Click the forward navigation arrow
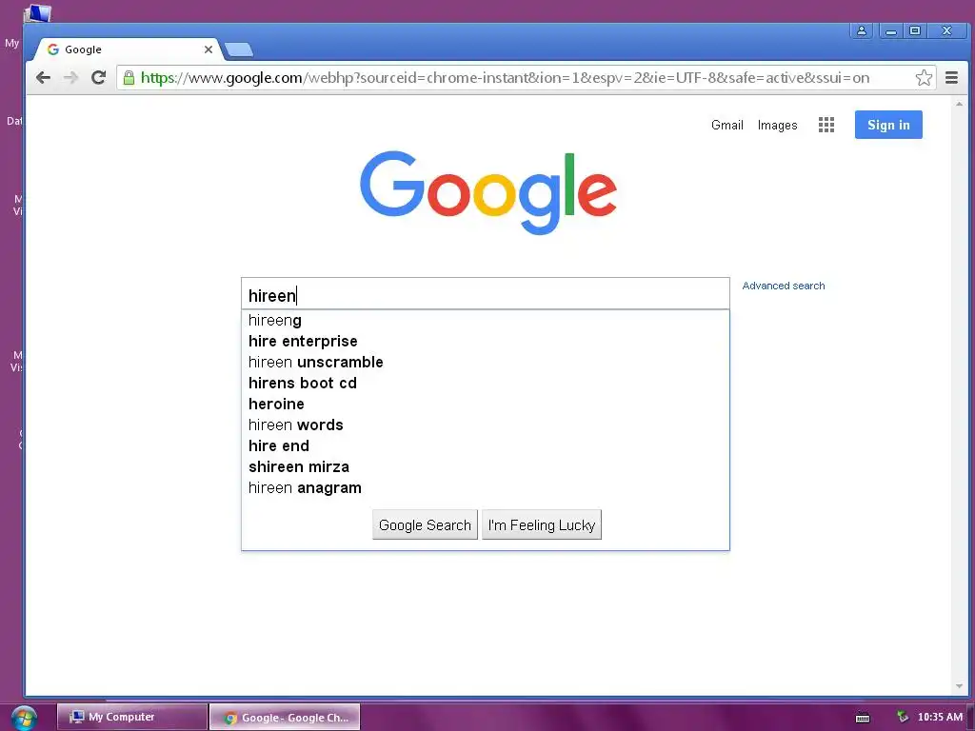The width and height of the screenshot is (975, 731). 70,78
